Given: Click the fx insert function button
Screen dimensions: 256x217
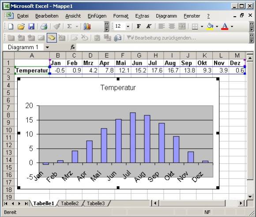Looking at the screenshot, I should coord(73,48).
